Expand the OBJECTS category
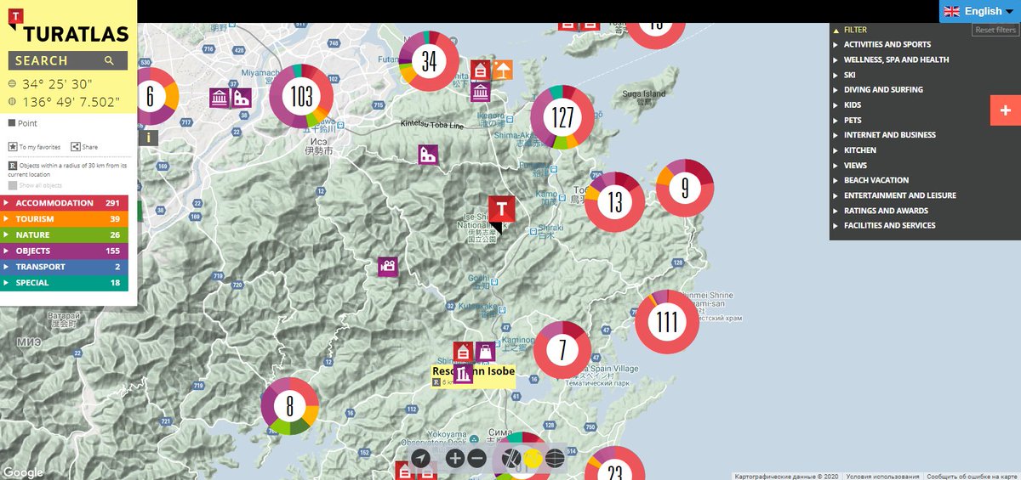 65,251
